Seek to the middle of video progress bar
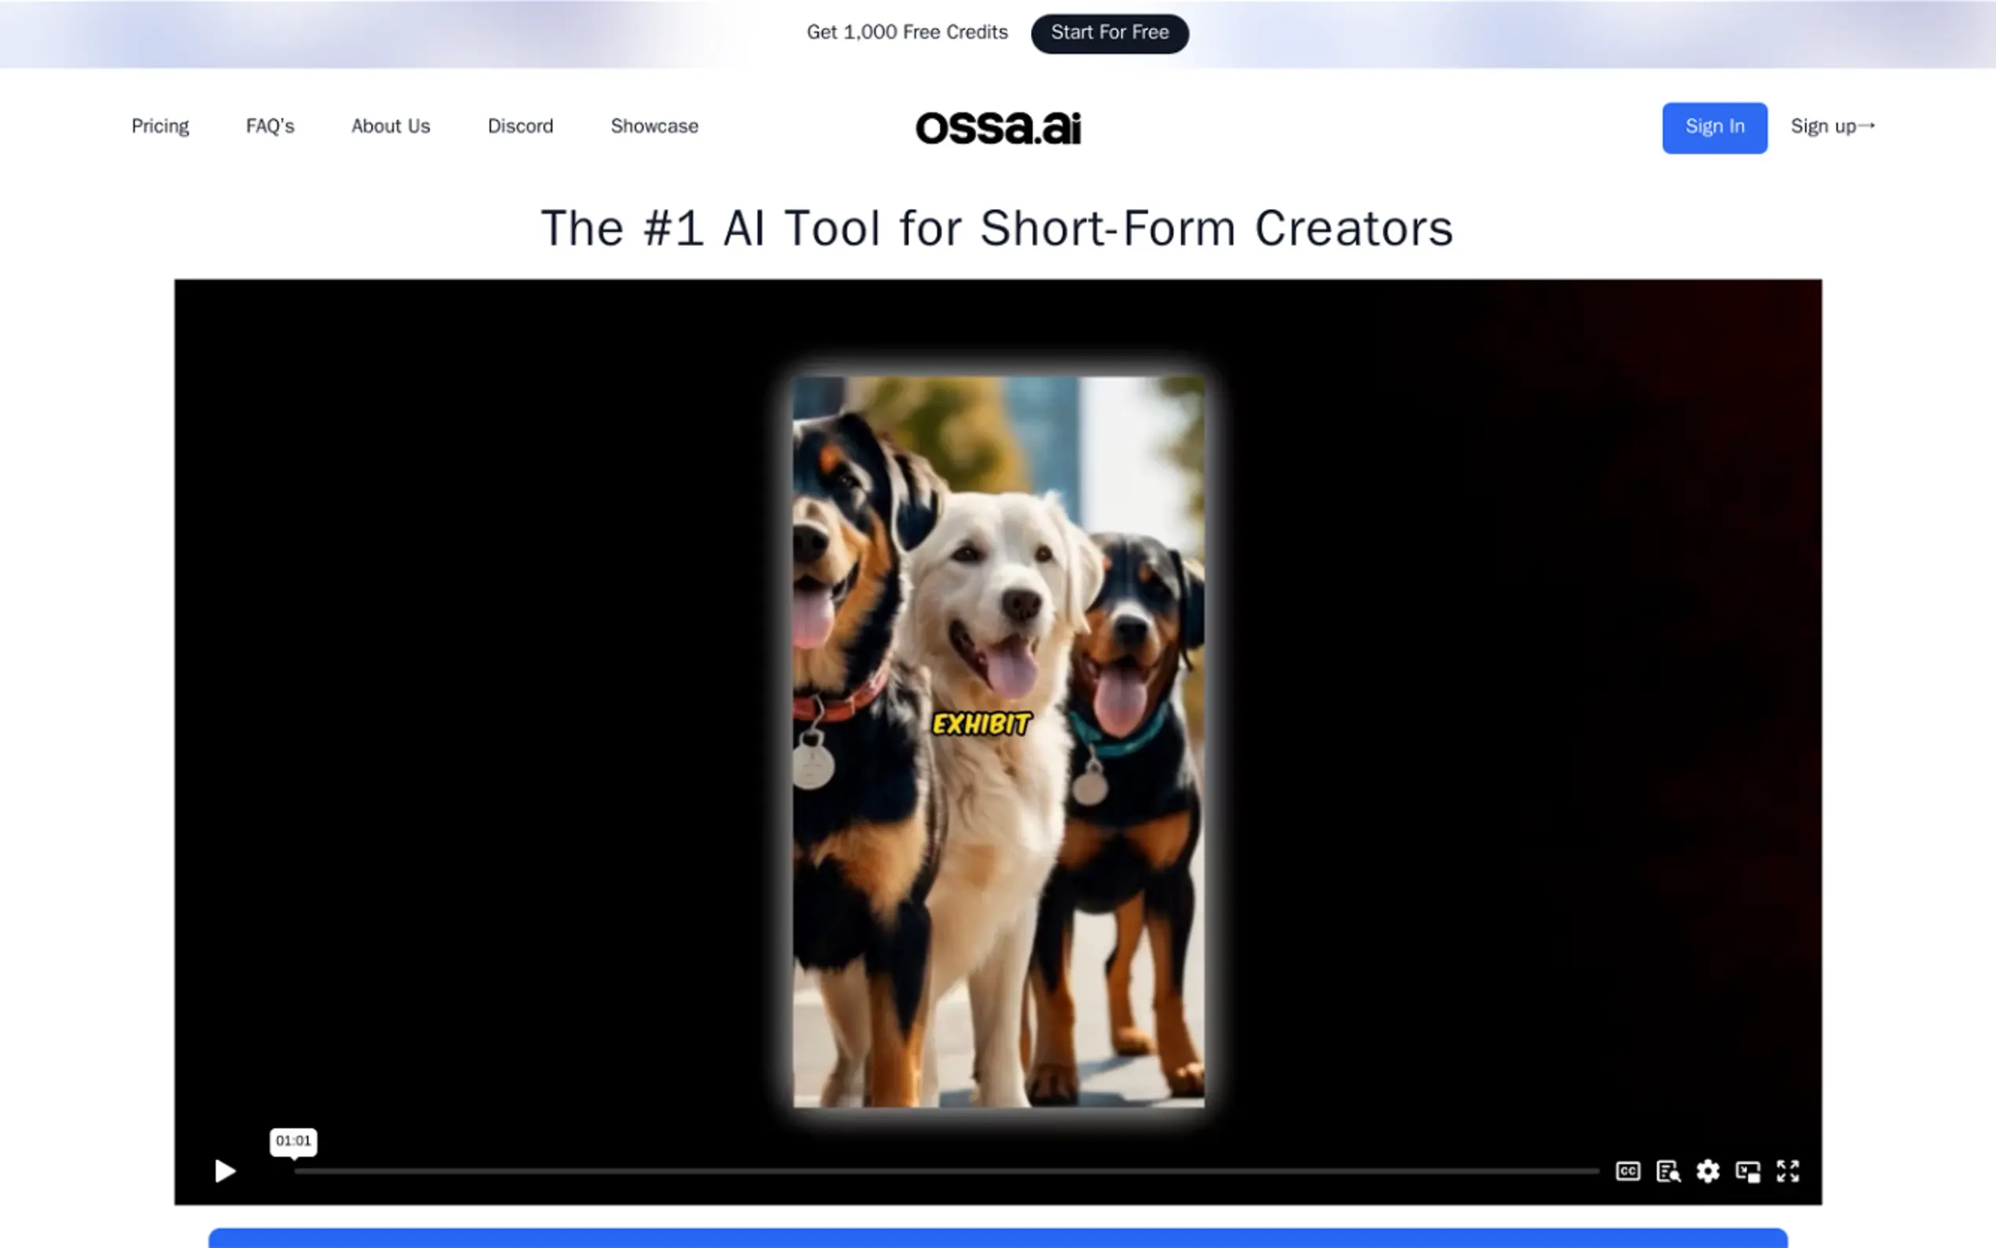 coord(946,1170)
